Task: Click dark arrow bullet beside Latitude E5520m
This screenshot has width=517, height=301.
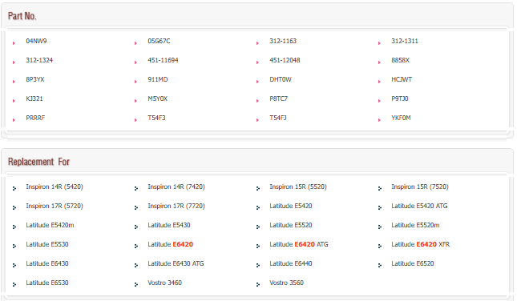Action: tap(380, 227)
